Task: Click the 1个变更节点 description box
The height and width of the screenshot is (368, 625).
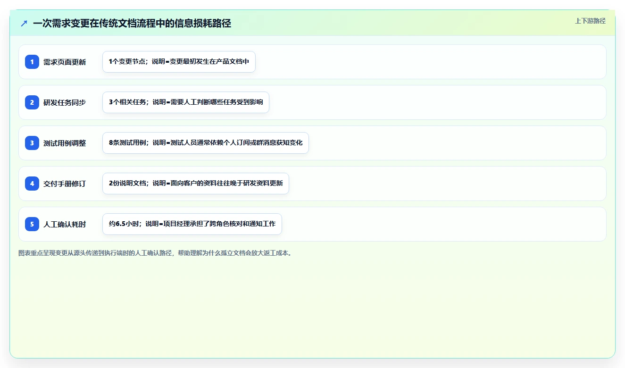Action: point(179,62)
